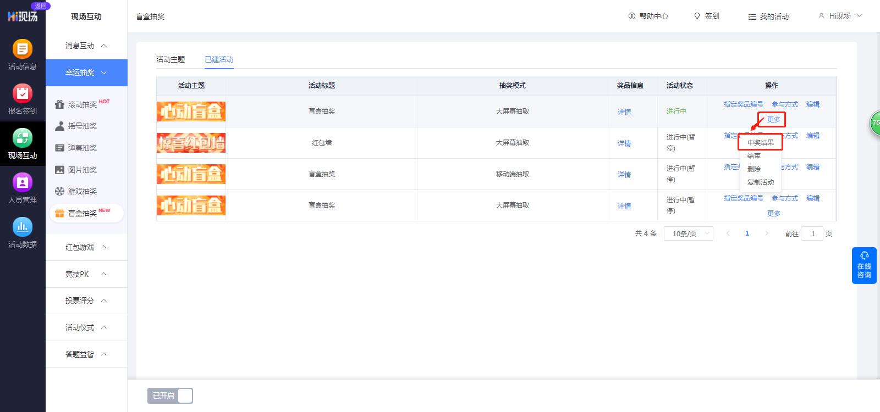Select 中奖结果 from the dropdown menu
Image resolution: width=880 pixels, height=412 pixels.
tap(760, 142)
